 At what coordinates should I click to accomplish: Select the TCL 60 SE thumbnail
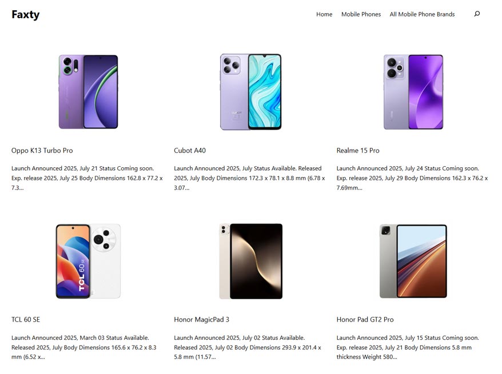pyautogui.click(x=89, y=261)
